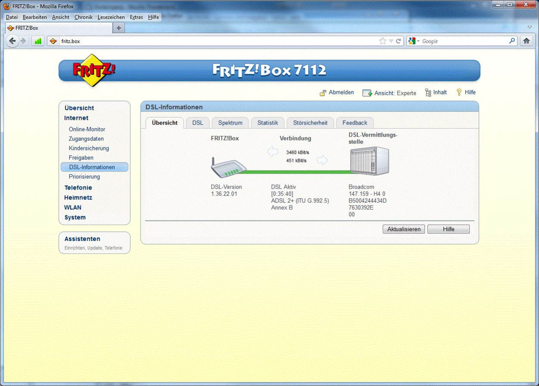The height and width of the screenshot is (386, 539).
Task: Click the 451 kBit/s value
Action: point(296,161)
